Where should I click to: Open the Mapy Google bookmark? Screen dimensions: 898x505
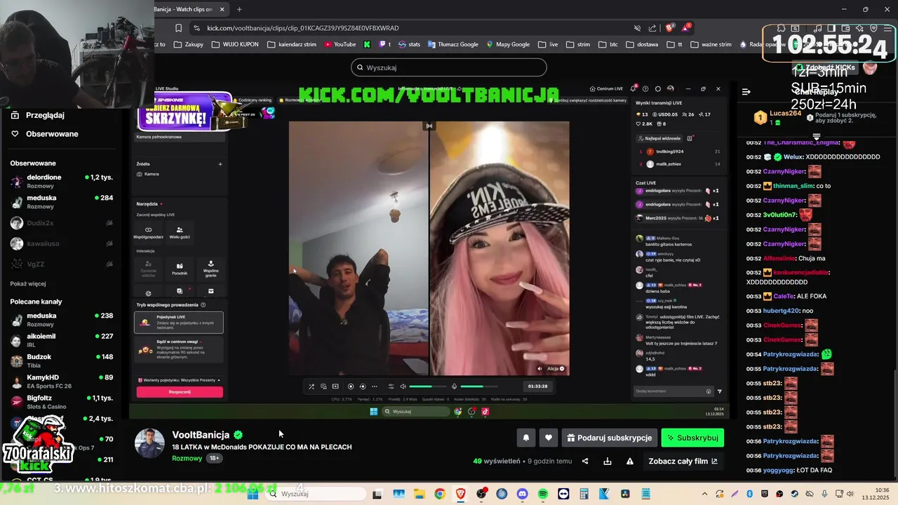(507, 44)
